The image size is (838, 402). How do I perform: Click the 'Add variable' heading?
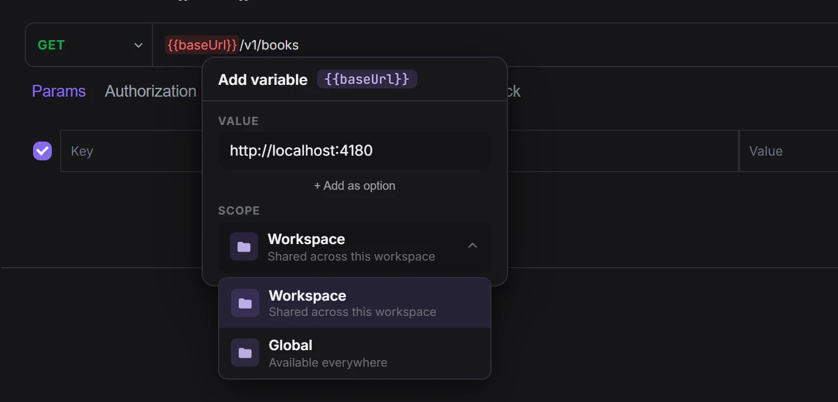(x=263, y=80)
